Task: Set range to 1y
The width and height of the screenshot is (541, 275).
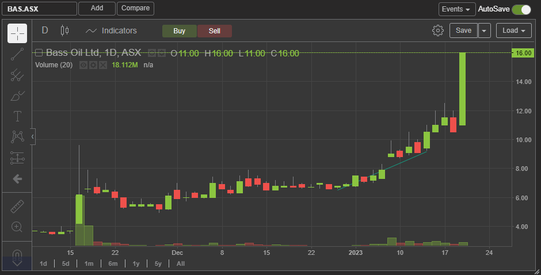Action: point(136,263)
